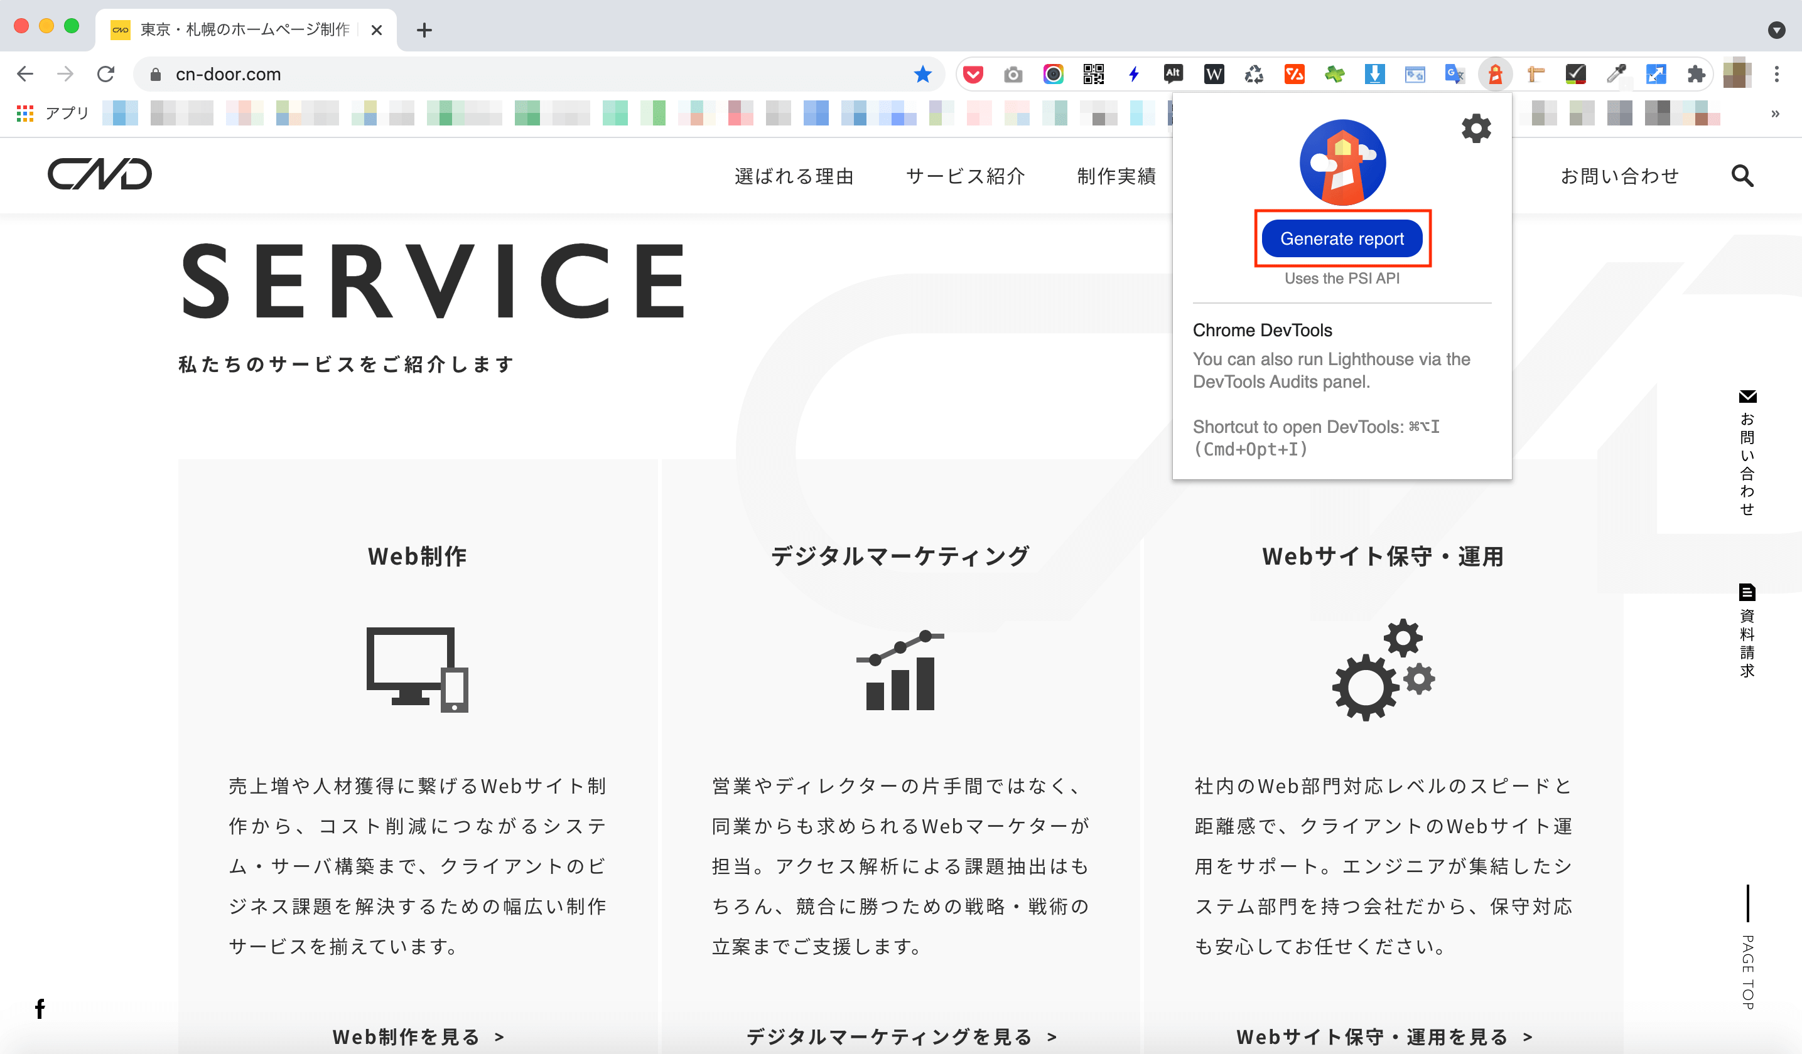Open the tab search dropdown arrow

coord(1776,29)
